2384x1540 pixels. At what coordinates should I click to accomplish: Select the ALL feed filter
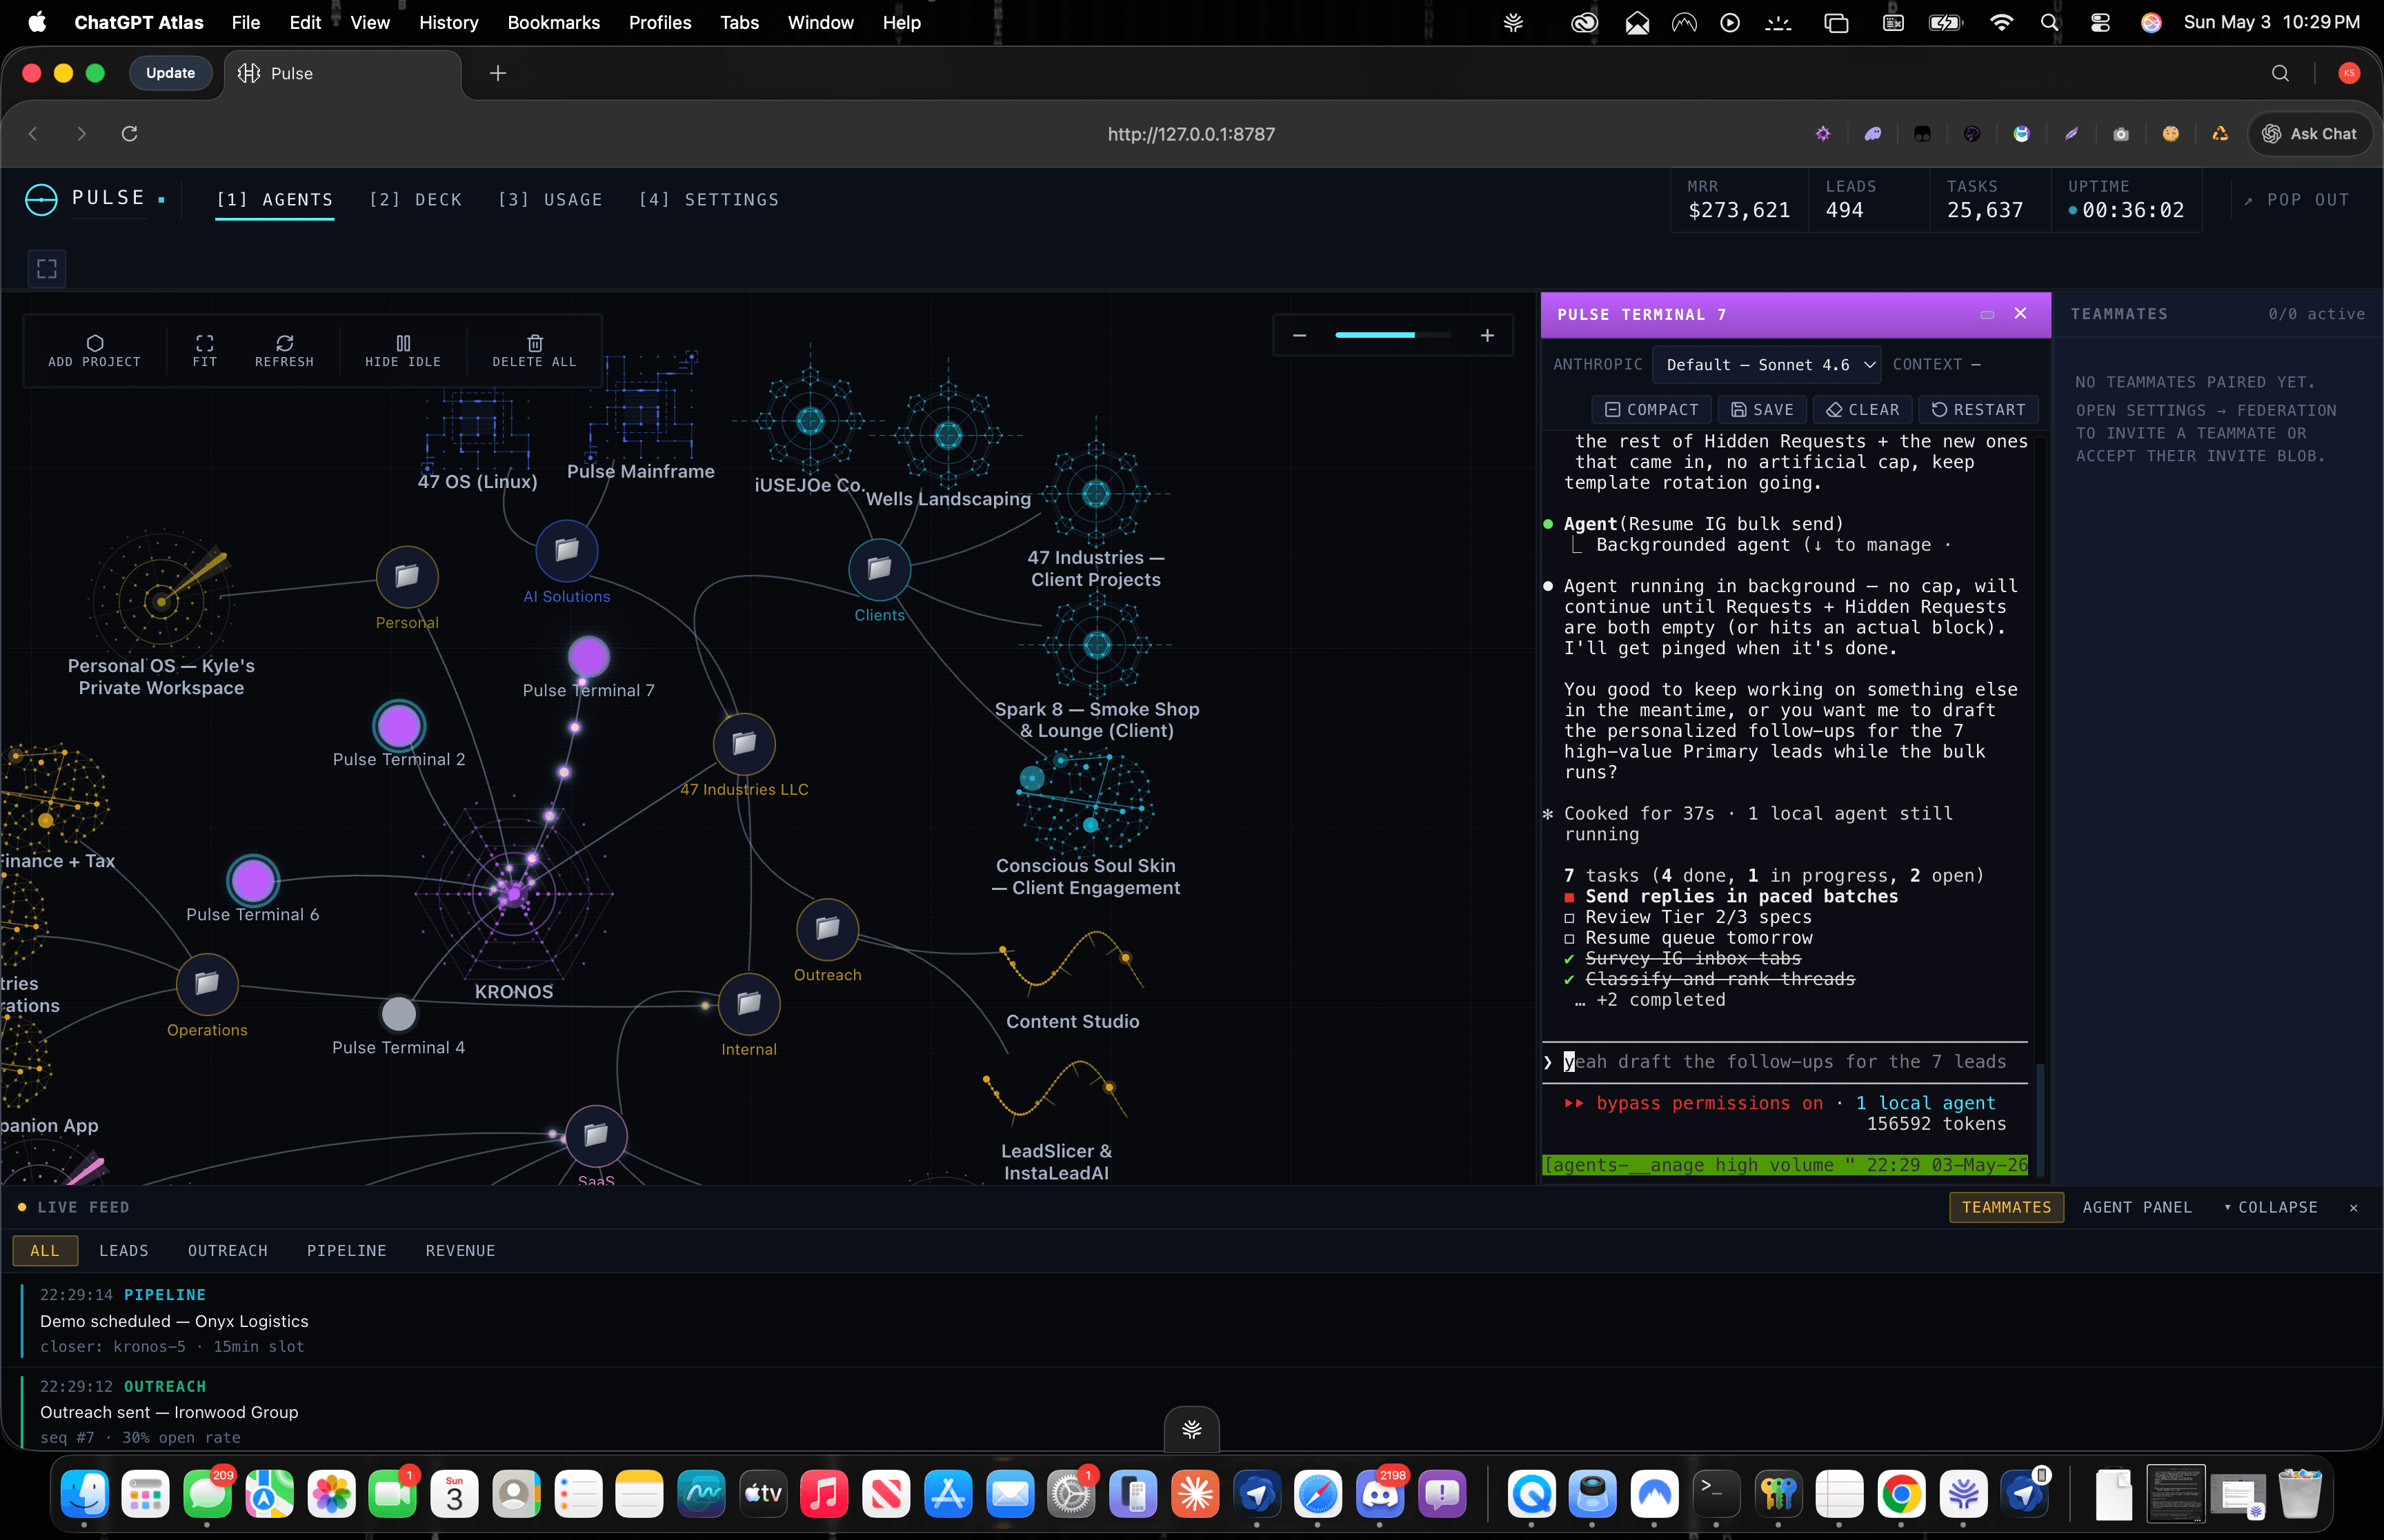click(44, 1251)
